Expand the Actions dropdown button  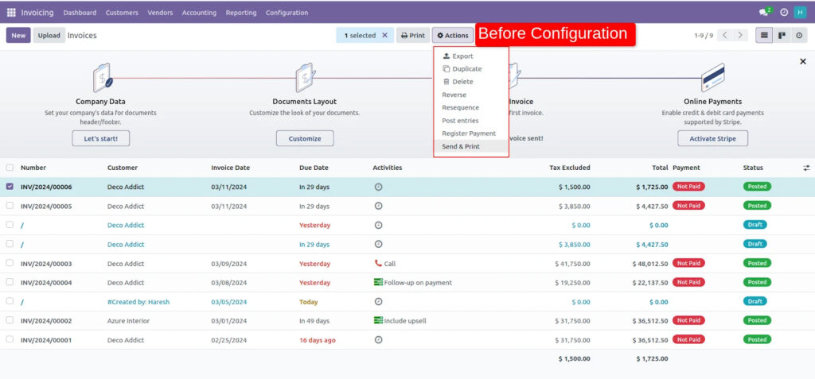(453, 36)
